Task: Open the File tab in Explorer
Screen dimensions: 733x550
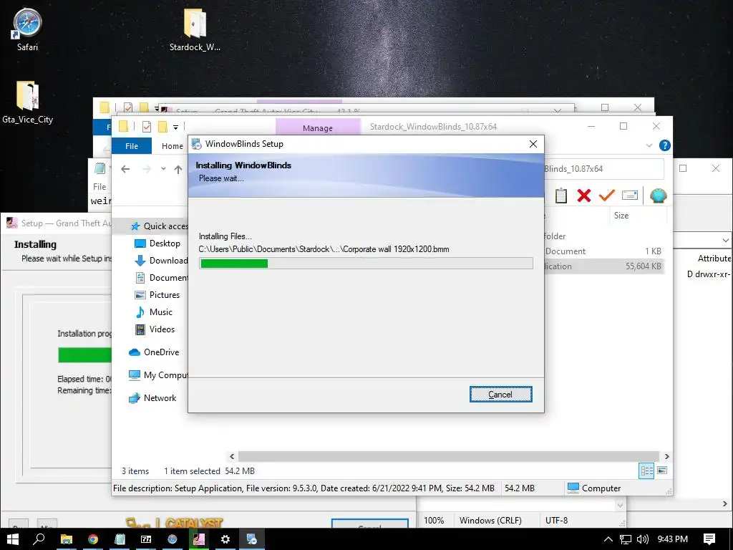Action: pyautogui.click(x=132, y=146)
